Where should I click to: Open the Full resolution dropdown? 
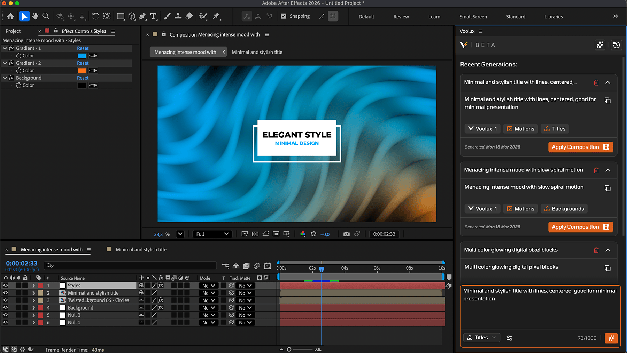(212, 234)
